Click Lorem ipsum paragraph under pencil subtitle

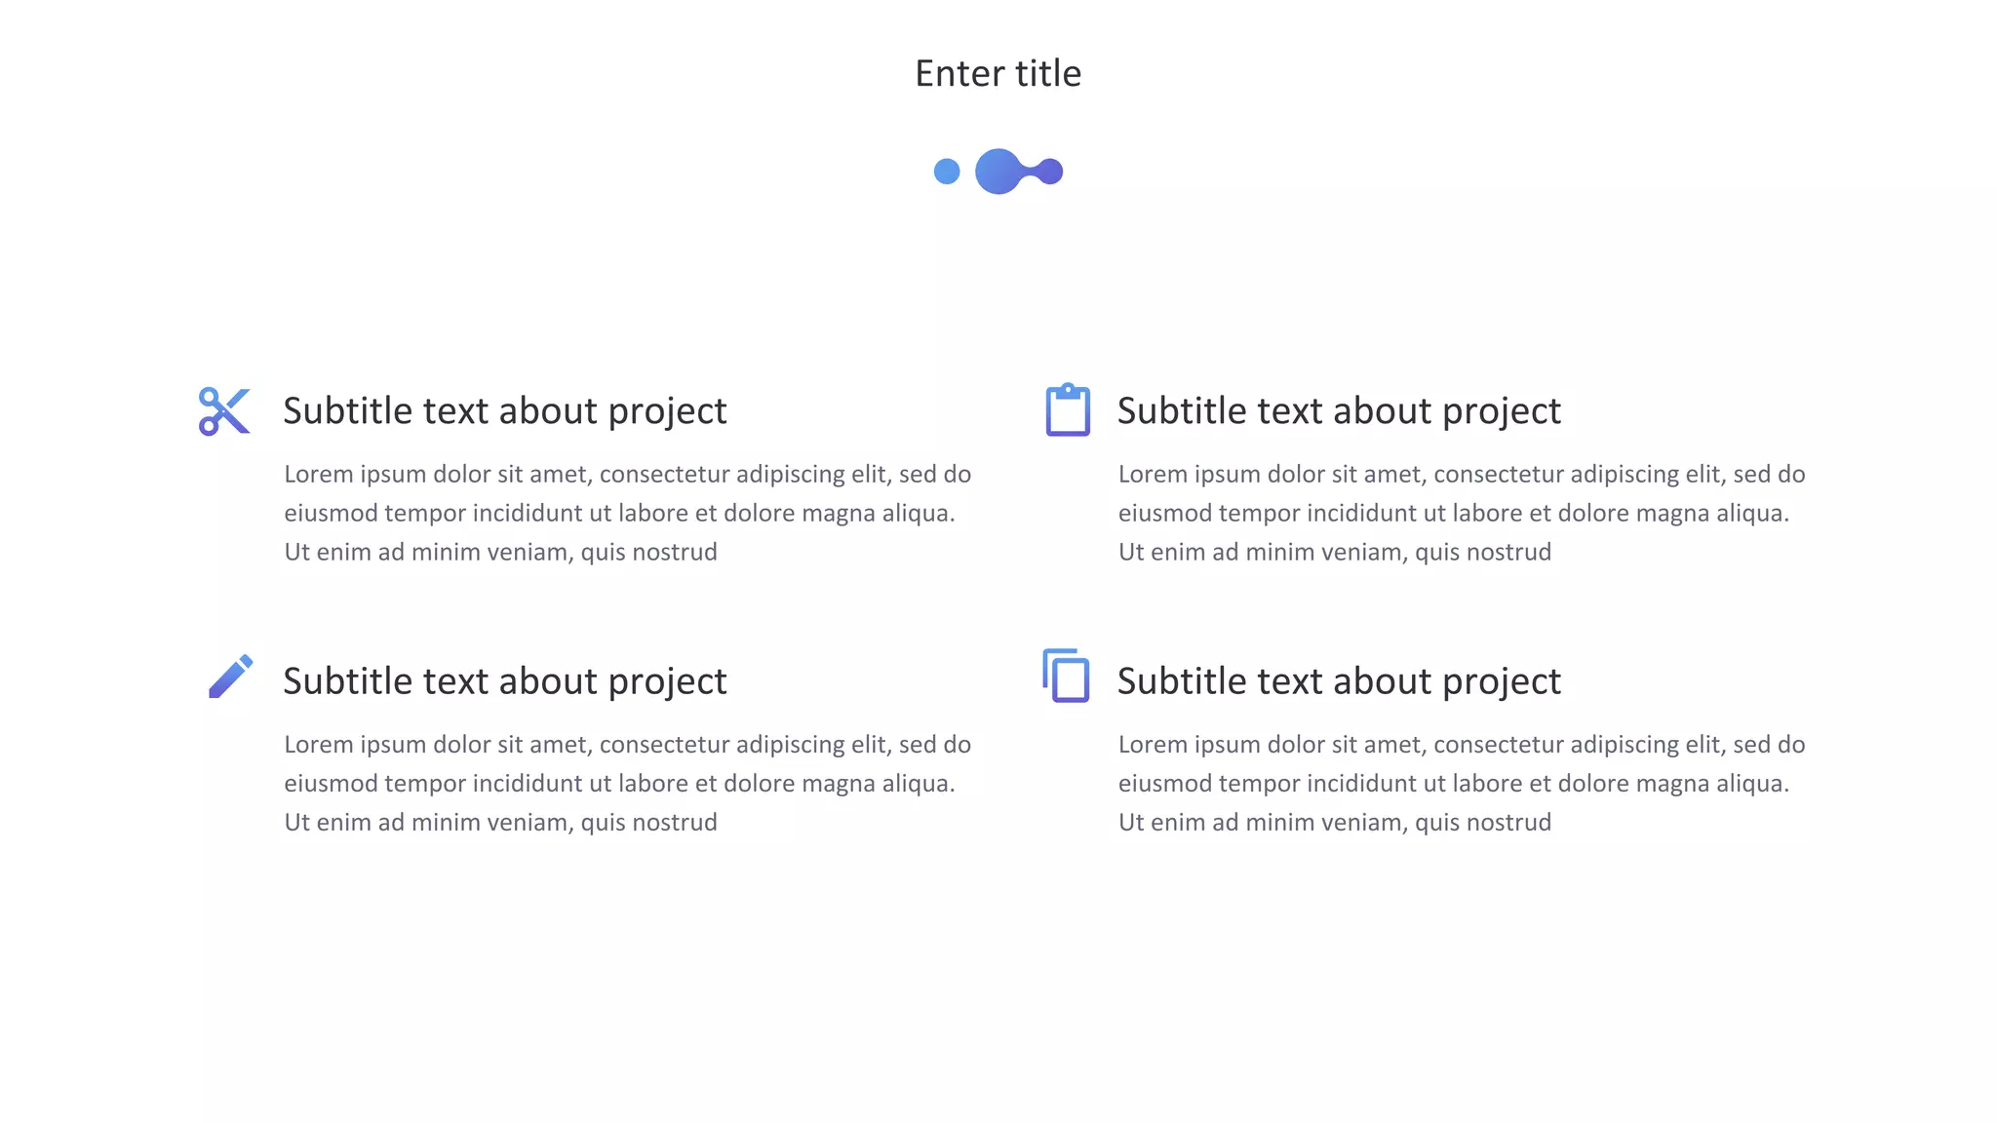click(628, 783)
